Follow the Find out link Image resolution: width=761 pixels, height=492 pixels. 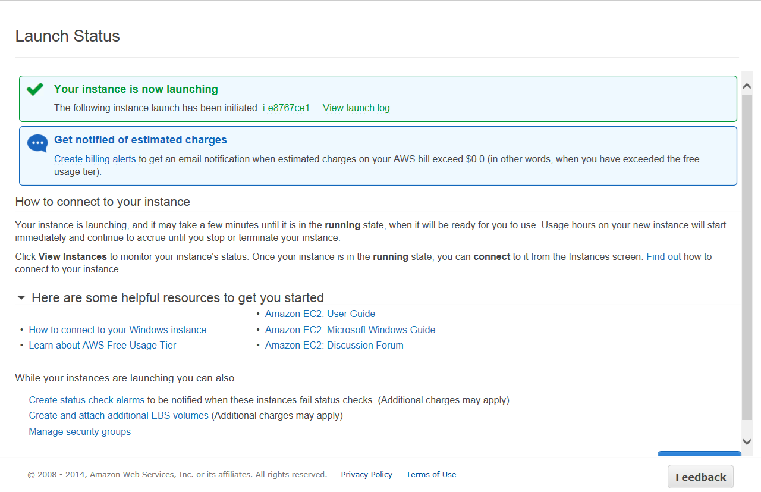663,256
